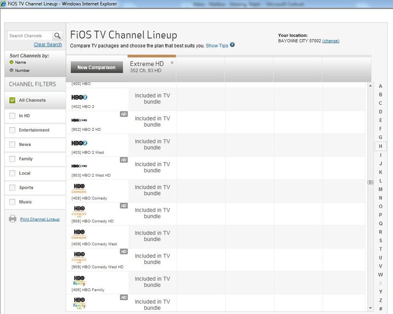The height and width of the screenshot is (314, 393).
Task: Jump to channels starting with C
Action: (x=380, y=103)
